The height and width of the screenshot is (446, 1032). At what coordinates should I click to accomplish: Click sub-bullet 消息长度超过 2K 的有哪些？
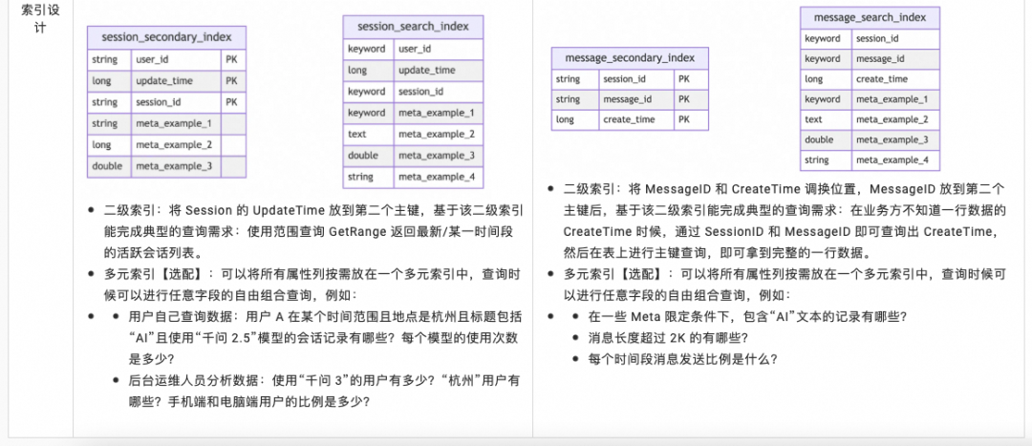click(x=669, y=337)
